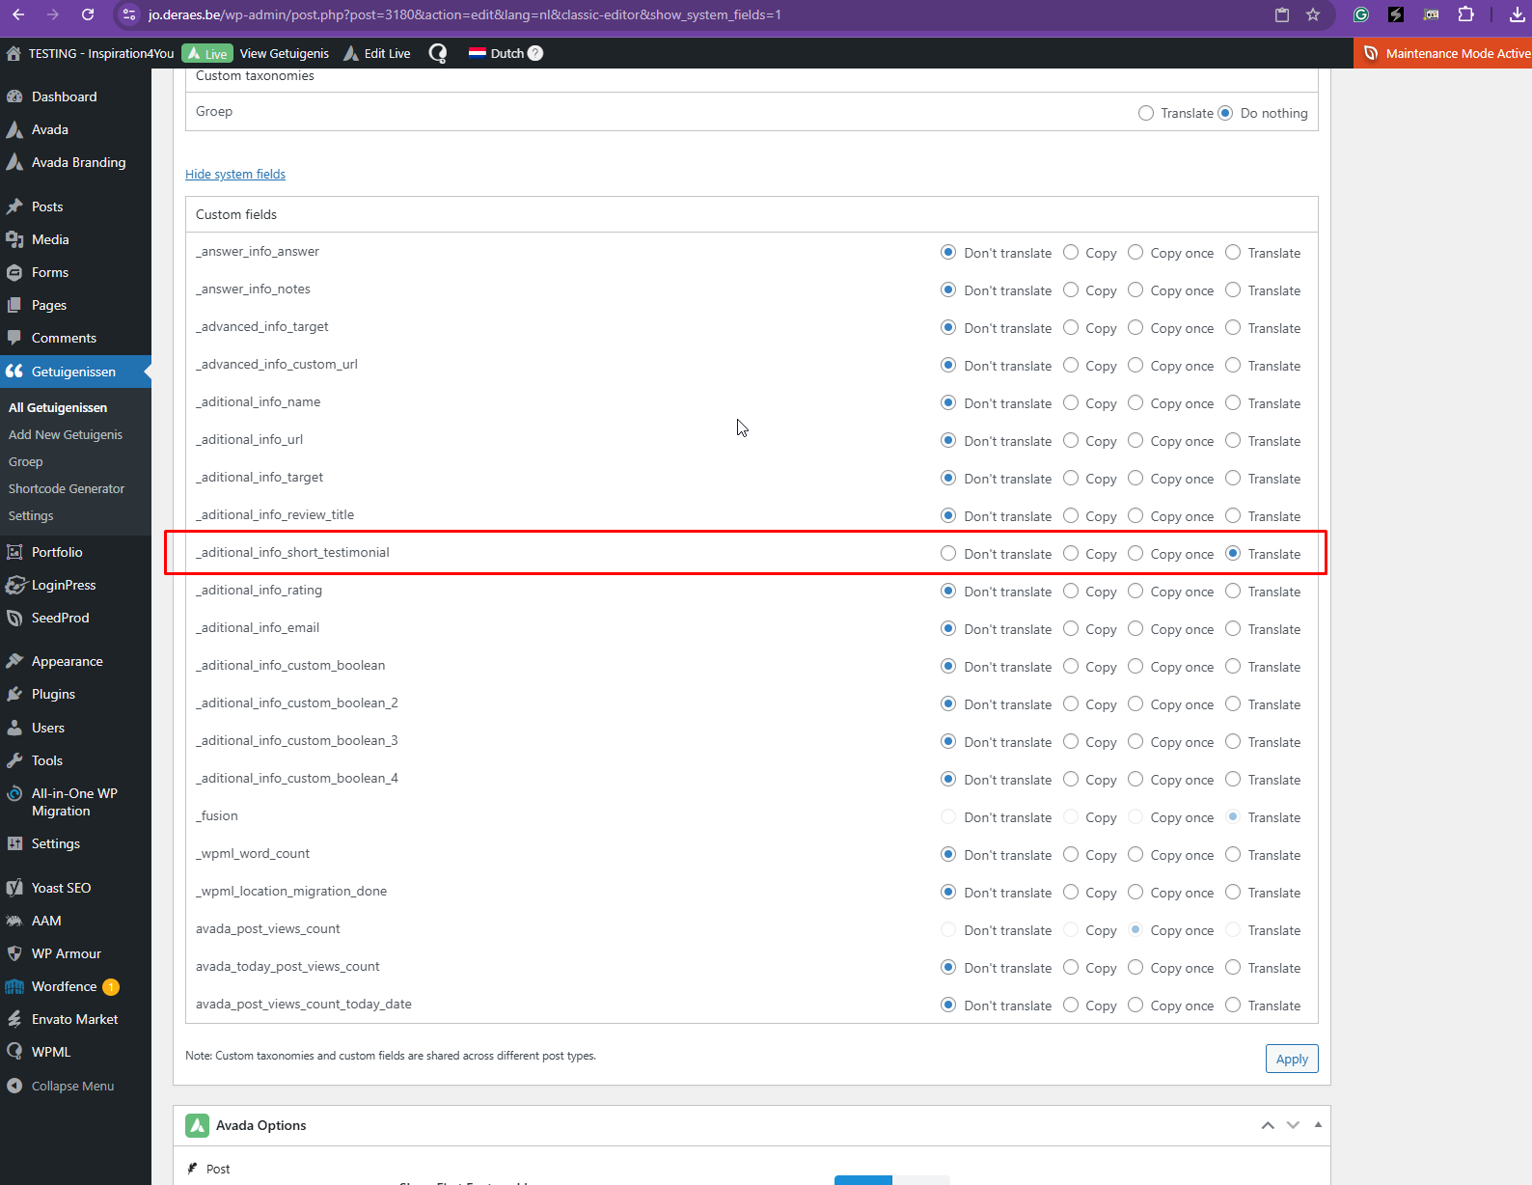Open Portfolio sidebar icon

(14, 552)
